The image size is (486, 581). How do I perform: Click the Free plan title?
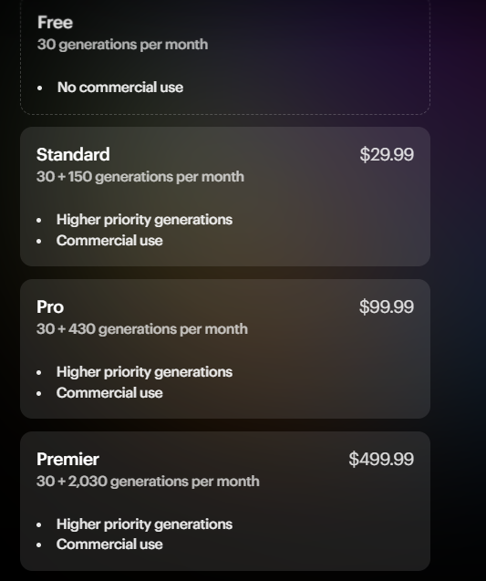click(55, 22)
